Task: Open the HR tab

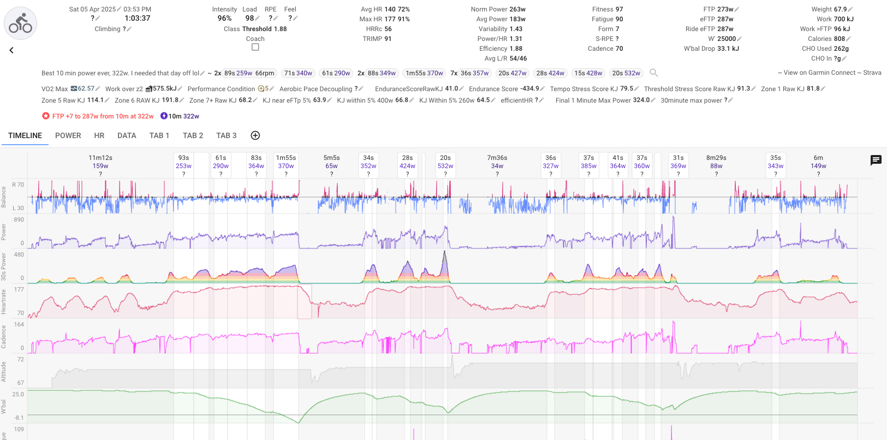Action: tap(99, 135)
